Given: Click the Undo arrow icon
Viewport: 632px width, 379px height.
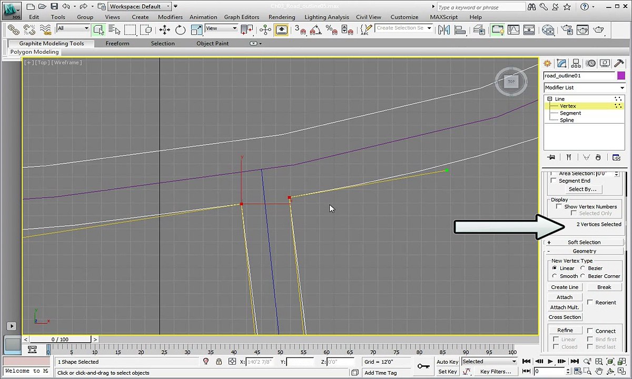Looking at the screenshot, I should pyautogui.click(x=66, y=6).
